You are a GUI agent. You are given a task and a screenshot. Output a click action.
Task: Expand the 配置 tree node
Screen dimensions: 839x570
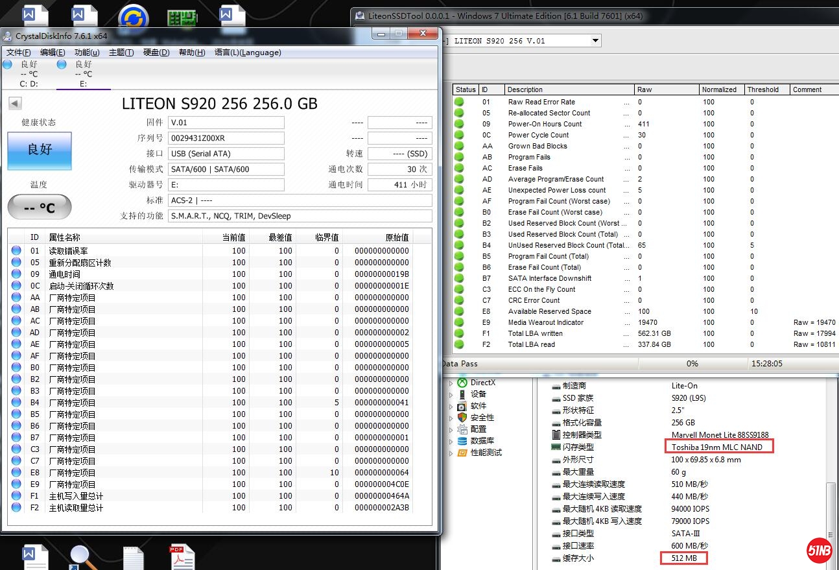pyautogui.click(x=451, y=429)
